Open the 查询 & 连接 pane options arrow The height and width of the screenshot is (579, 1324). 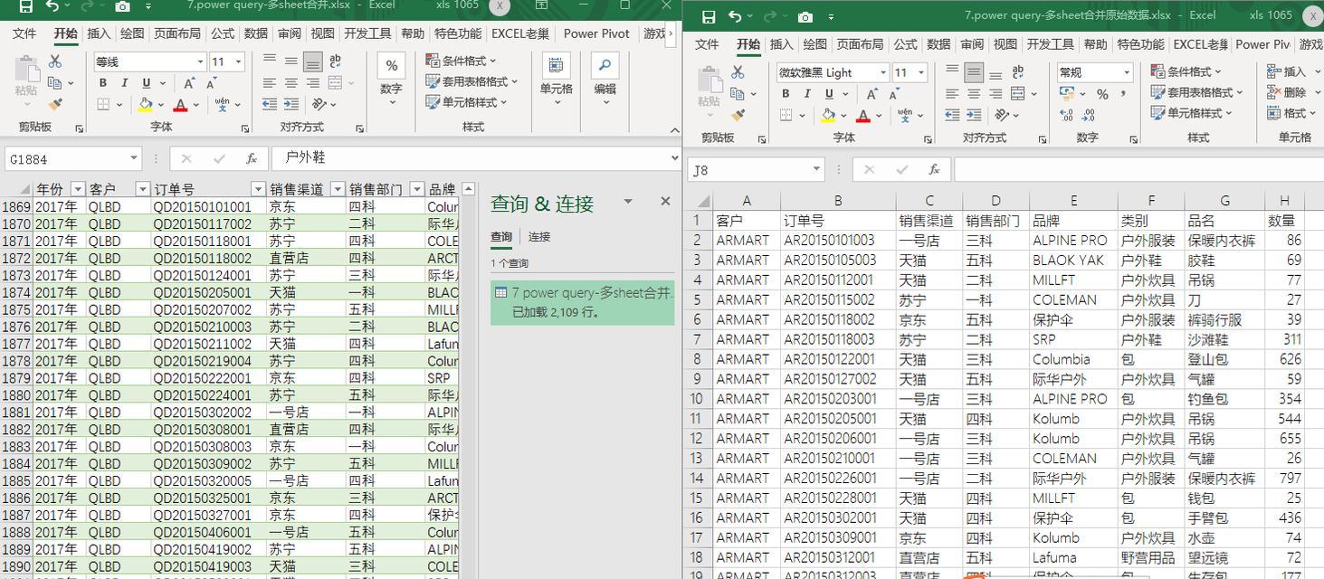628,202
